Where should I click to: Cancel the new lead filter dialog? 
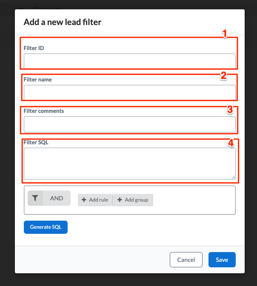click(186, 260)
